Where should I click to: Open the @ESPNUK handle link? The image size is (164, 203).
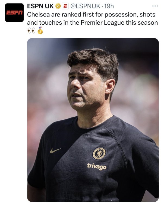click(85, 6)
